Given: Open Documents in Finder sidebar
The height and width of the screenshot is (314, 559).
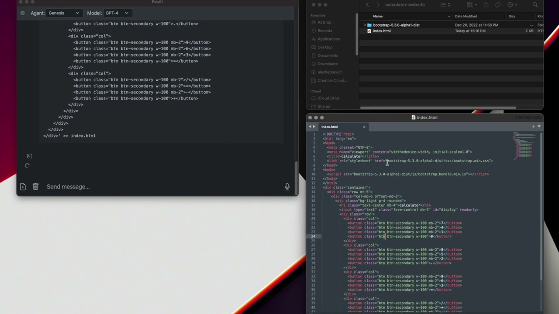Looking at the screenshot, I should coord(328,55).
